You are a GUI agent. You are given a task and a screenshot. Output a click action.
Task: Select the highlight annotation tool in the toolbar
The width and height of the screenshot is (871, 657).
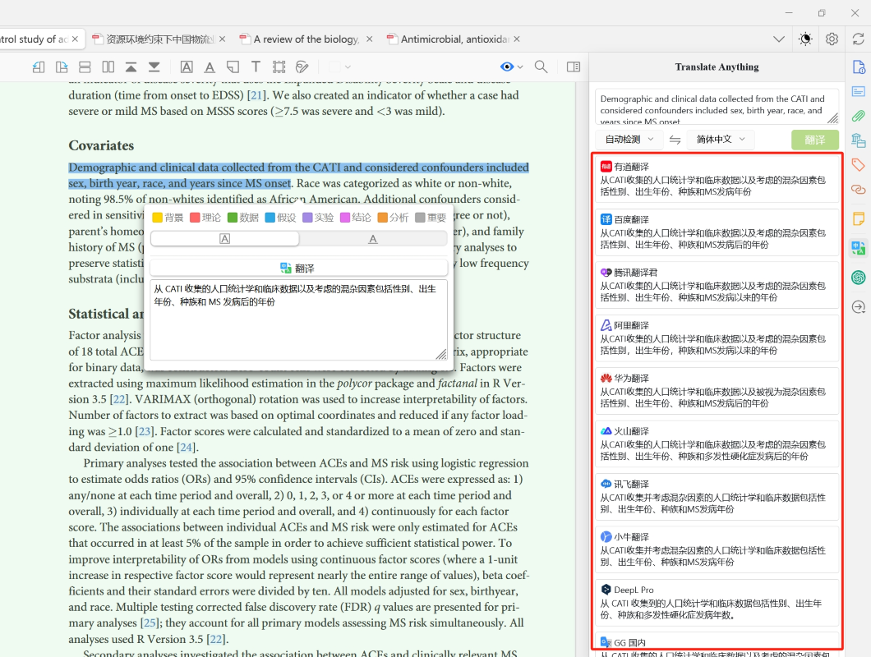coord(187,67)
